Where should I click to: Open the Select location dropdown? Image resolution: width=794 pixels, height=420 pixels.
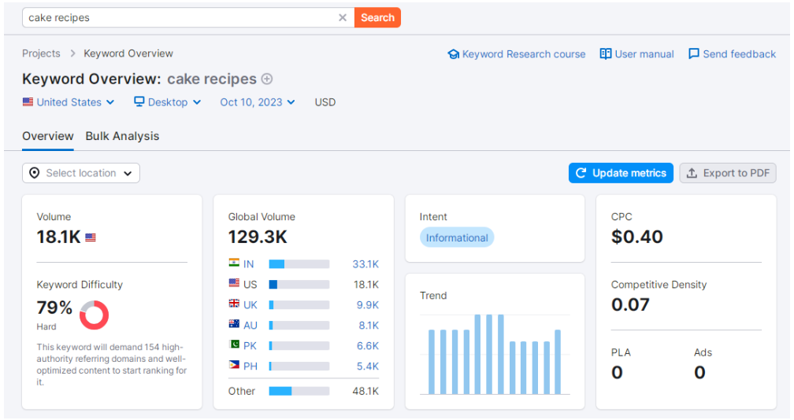[x=81, y=173]
